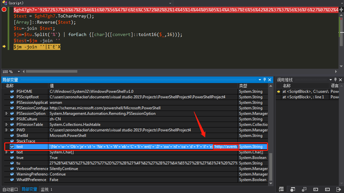Click the PSUICulture value zh-CN

(x=55, y=119)
